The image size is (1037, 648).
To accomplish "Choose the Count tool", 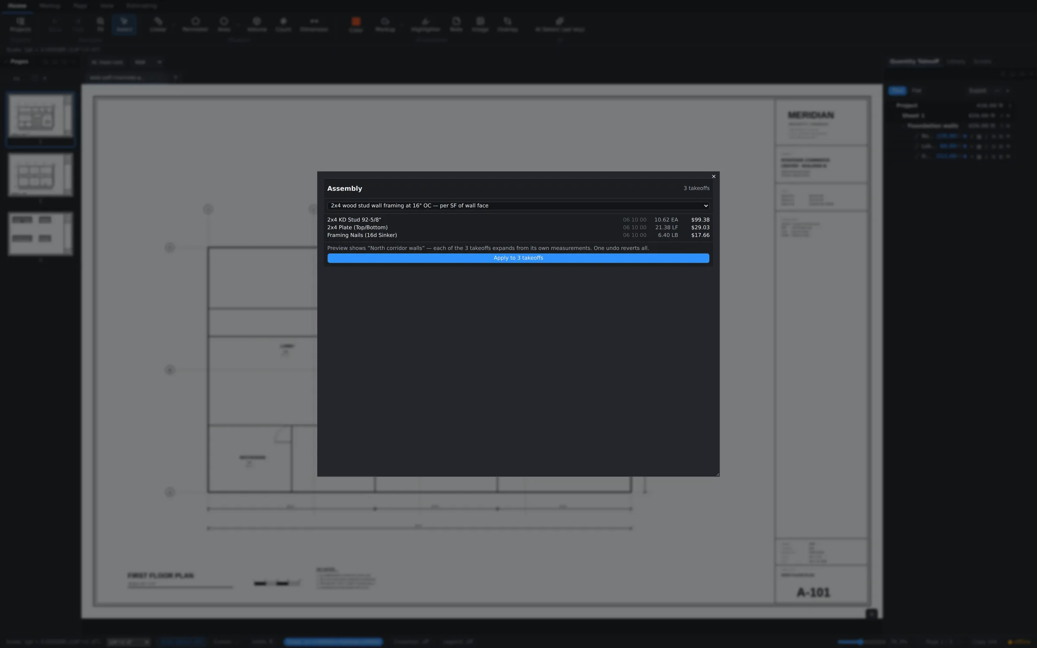I will click(283, 25).
